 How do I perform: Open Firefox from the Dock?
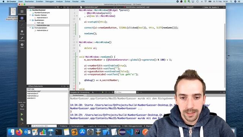(x=19, y=132)
